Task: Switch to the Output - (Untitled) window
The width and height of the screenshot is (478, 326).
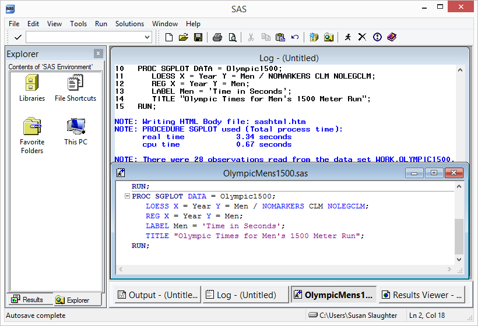Action: coord(158,295)
